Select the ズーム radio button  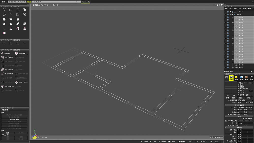point(239,90)
